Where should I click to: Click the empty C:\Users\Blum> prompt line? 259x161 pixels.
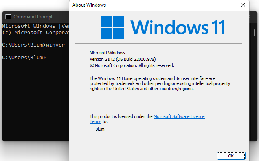tap(24, 58)
